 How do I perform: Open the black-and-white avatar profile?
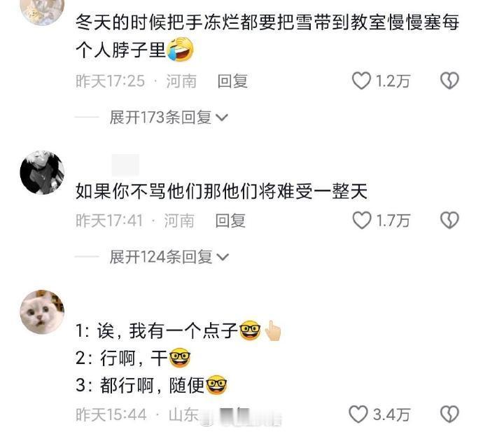[42, 172]
